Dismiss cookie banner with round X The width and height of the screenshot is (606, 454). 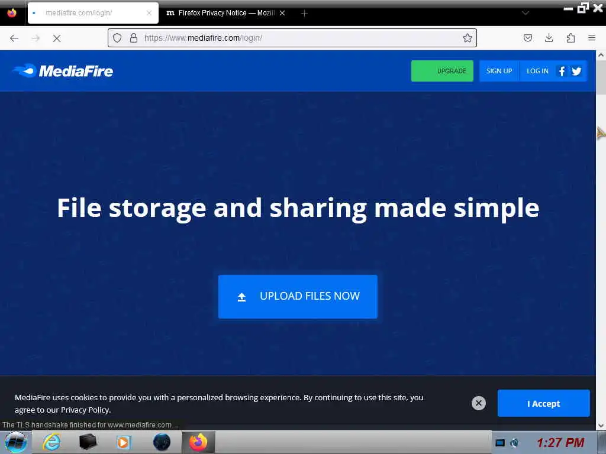(478, 403)
